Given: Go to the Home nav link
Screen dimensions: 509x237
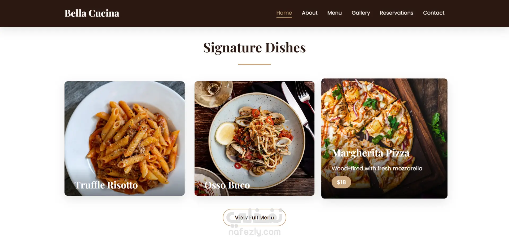Looking at the screenshot, I should tap(284, 13).
